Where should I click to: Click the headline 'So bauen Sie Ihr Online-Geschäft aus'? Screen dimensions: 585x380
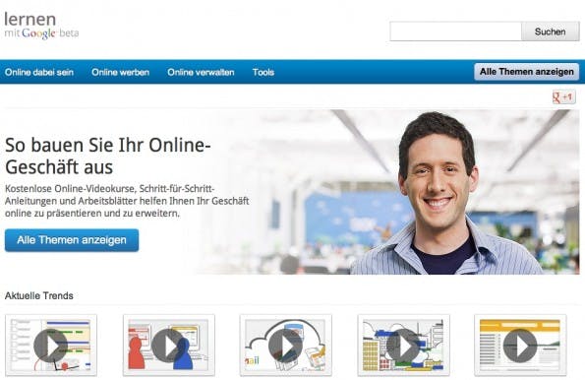108,156
